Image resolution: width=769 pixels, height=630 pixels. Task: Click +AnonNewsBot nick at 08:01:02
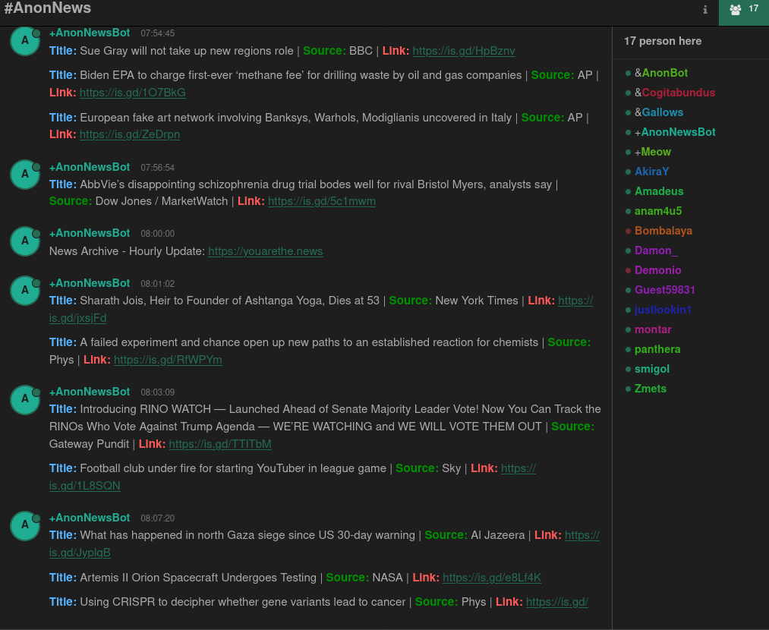[90, 283]
